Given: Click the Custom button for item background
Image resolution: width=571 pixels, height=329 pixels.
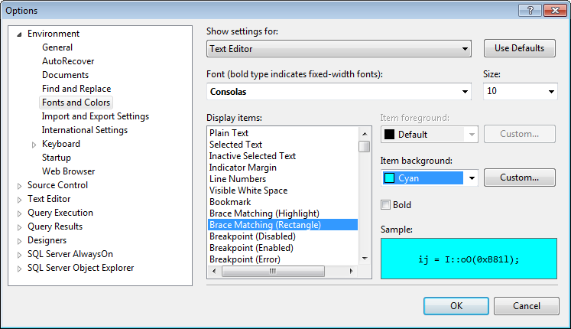Looking at the screenshot, I should coord(520,178).
